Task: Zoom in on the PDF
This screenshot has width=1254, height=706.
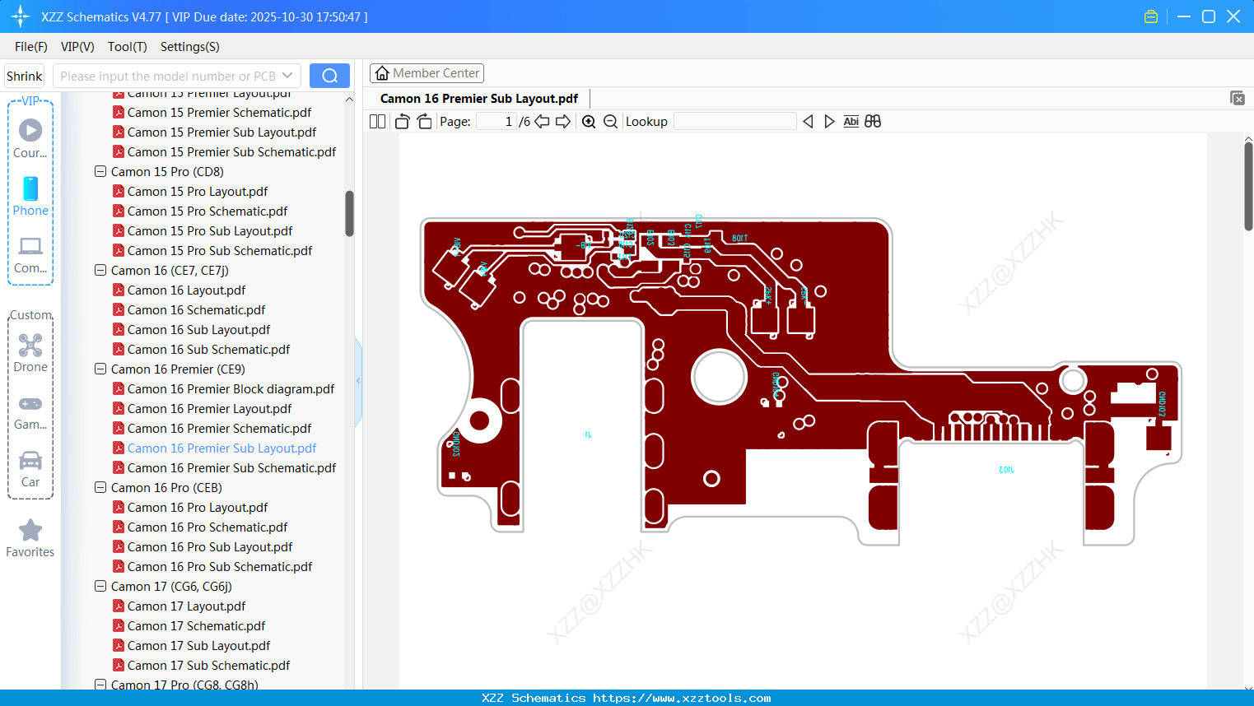Action: 589,122
